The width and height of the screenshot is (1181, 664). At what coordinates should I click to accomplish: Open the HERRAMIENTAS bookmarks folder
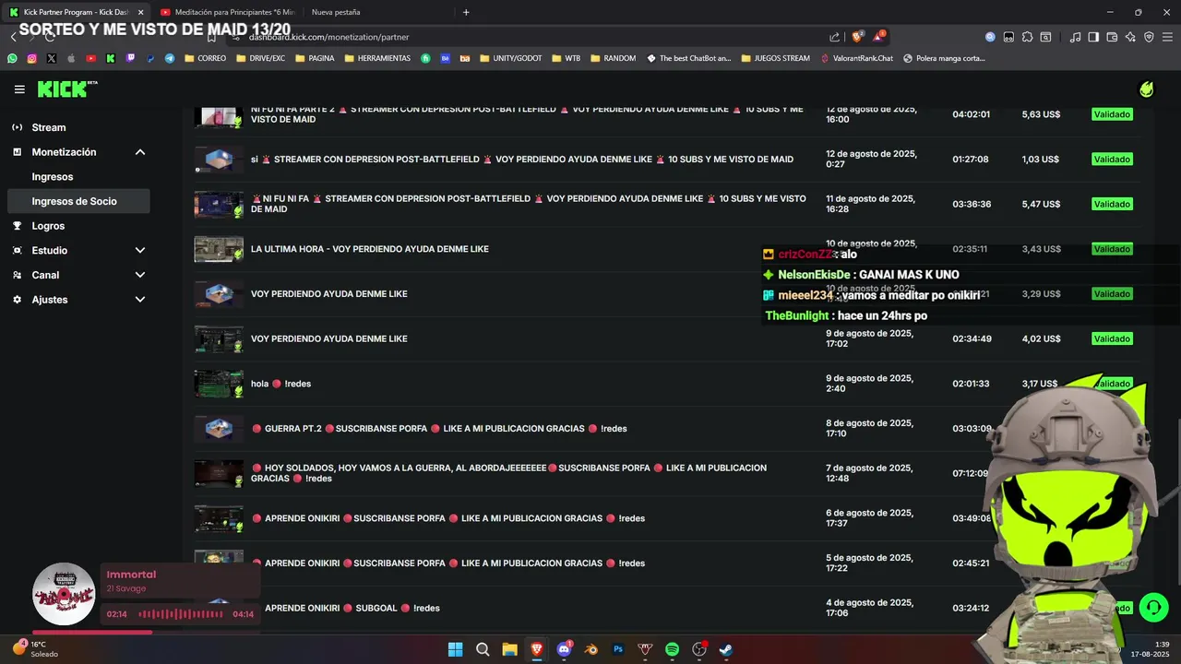point(377,58)
